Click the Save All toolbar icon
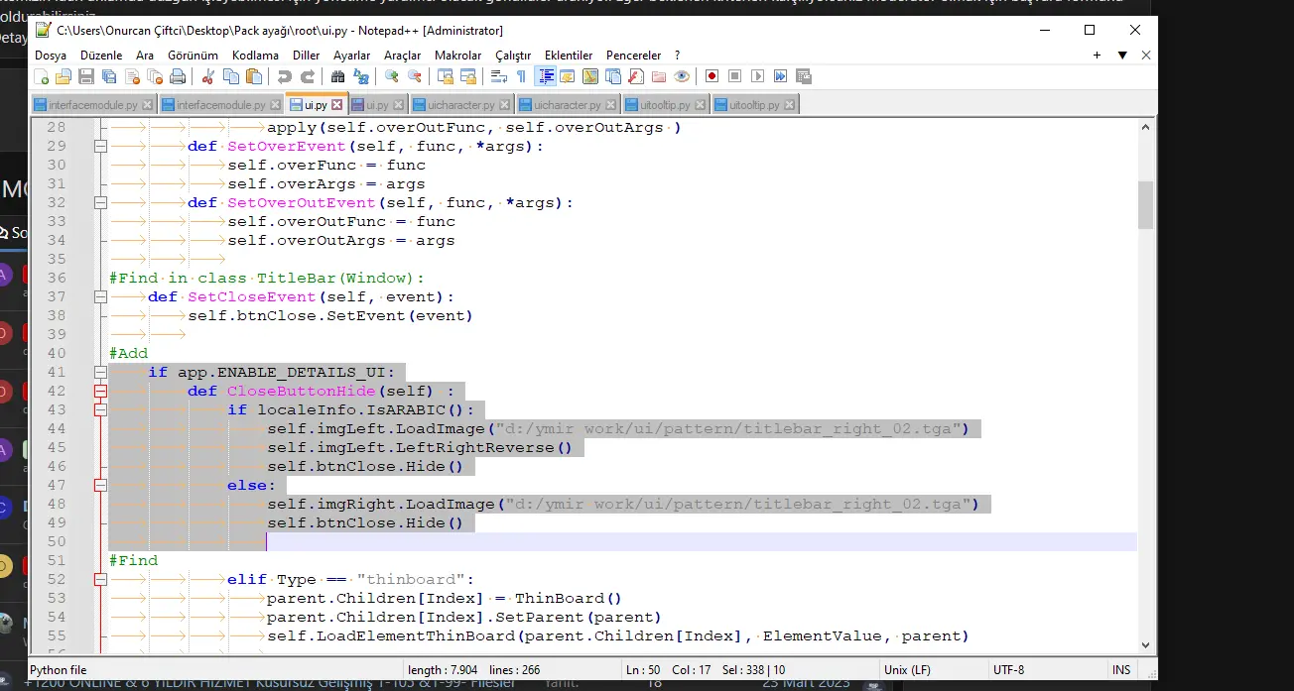Screen dimensions: 1294x691 point(108,76)
